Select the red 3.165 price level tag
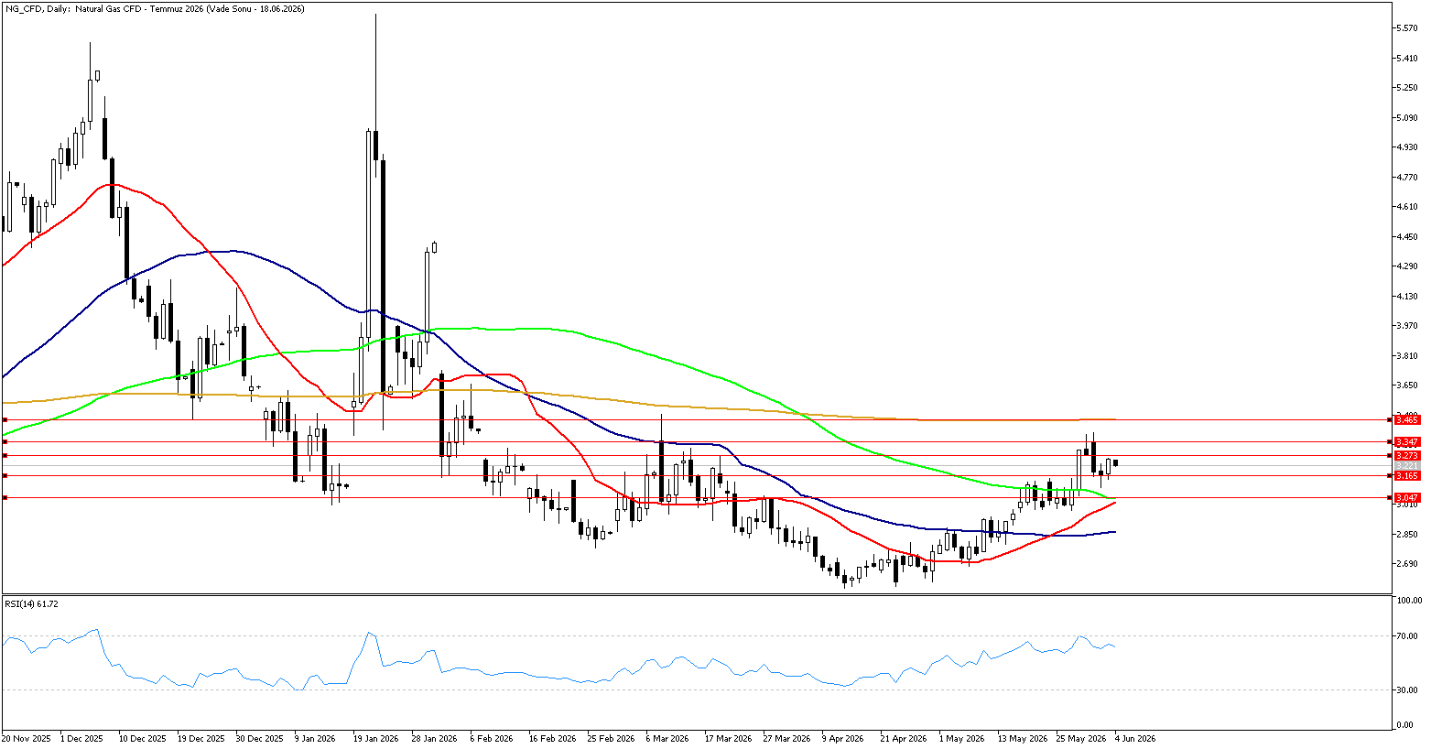Screen dimensions: 1431x749 click(1405, 476)
